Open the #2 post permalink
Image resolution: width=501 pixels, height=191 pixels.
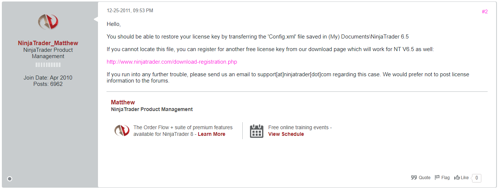[x=485, y=11]
